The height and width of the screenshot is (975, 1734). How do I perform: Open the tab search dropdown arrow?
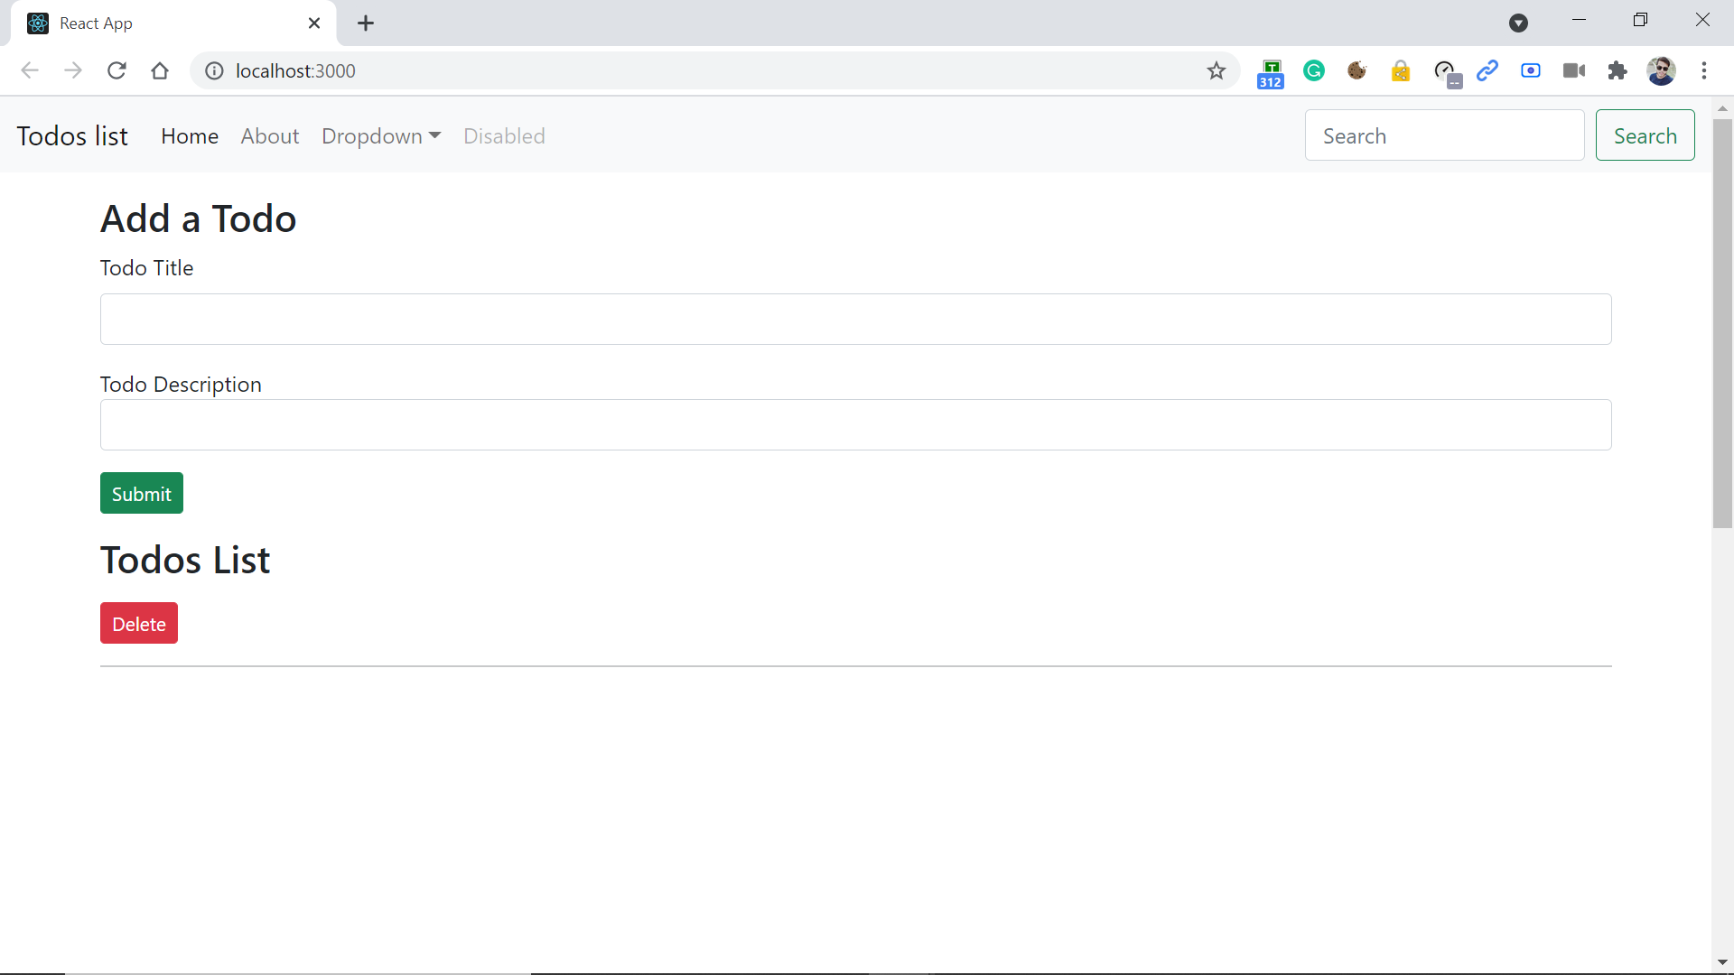(1518, 23)
